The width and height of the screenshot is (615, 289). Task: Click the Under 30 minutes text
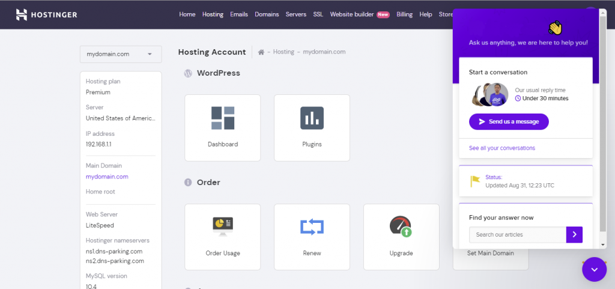point(545,99)
